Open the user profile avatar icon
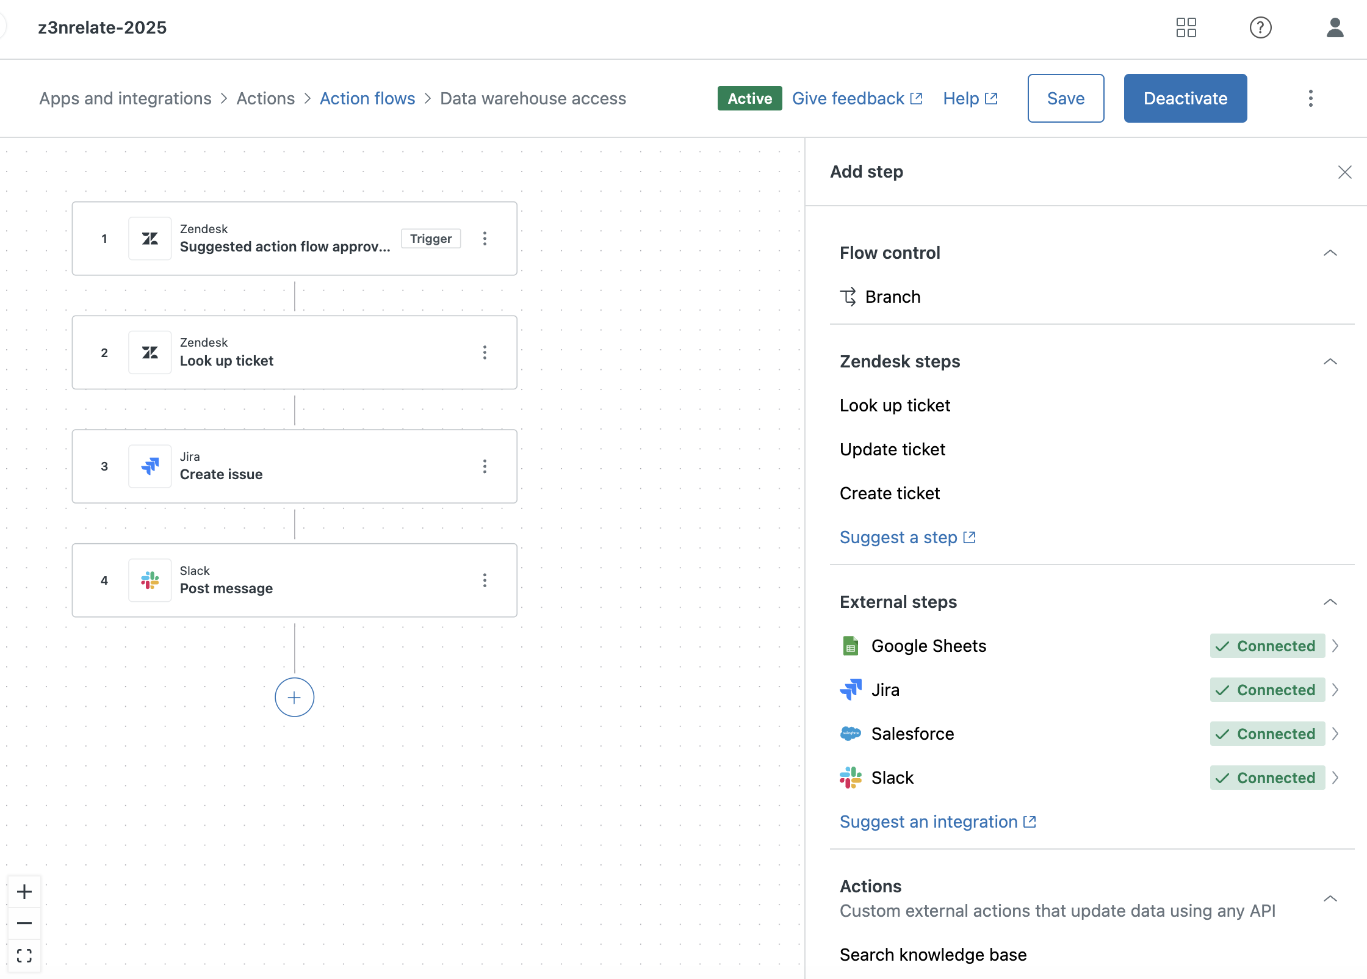The width and height of the screenshot is (1367, 979). (x=1335, y=27)
